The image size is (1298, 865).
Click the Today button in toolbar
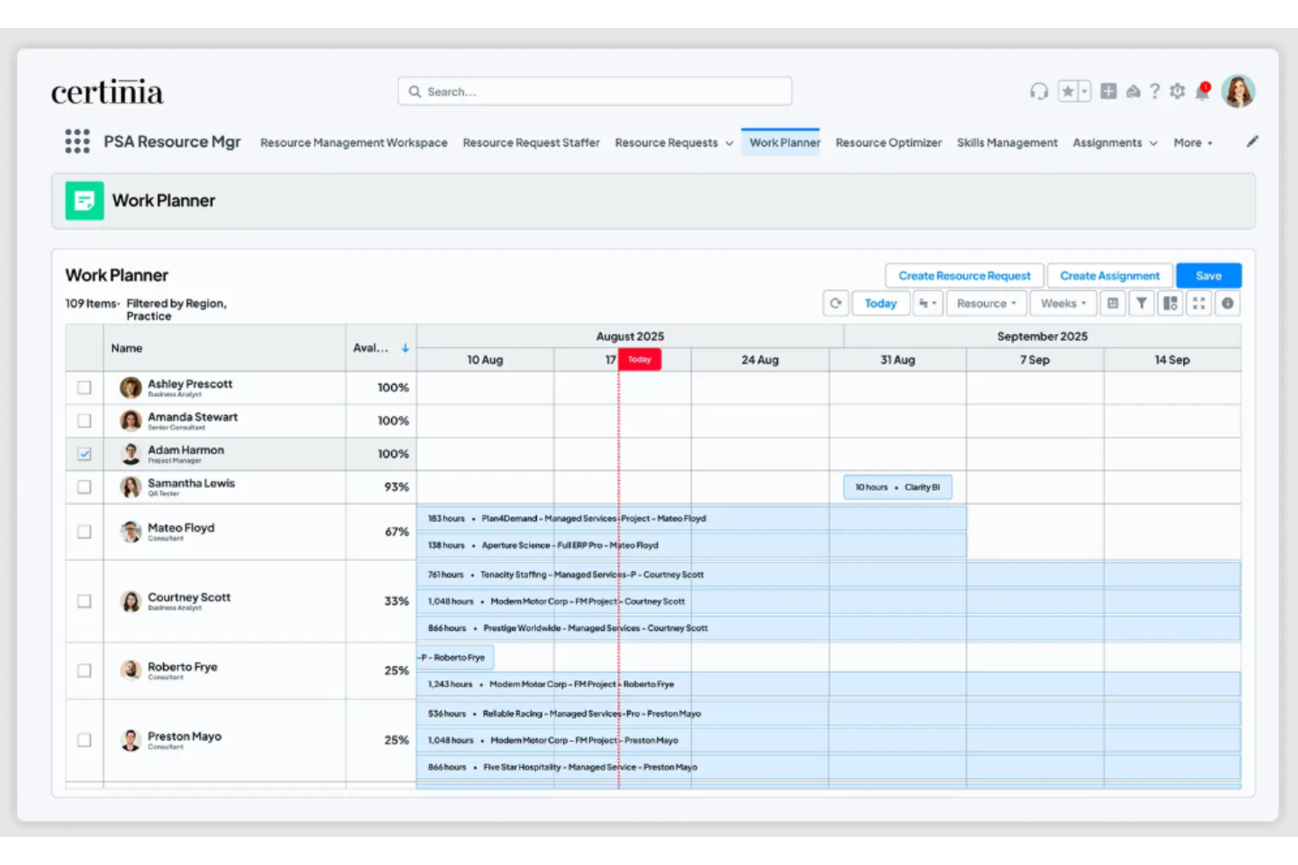click(881, 303)
